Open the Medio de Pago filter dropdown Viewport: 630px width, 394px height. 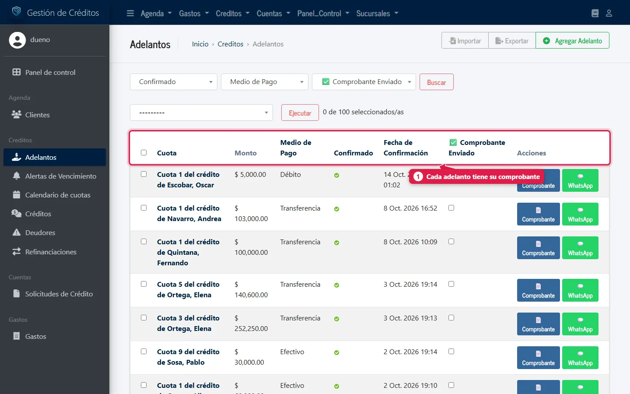265,82
